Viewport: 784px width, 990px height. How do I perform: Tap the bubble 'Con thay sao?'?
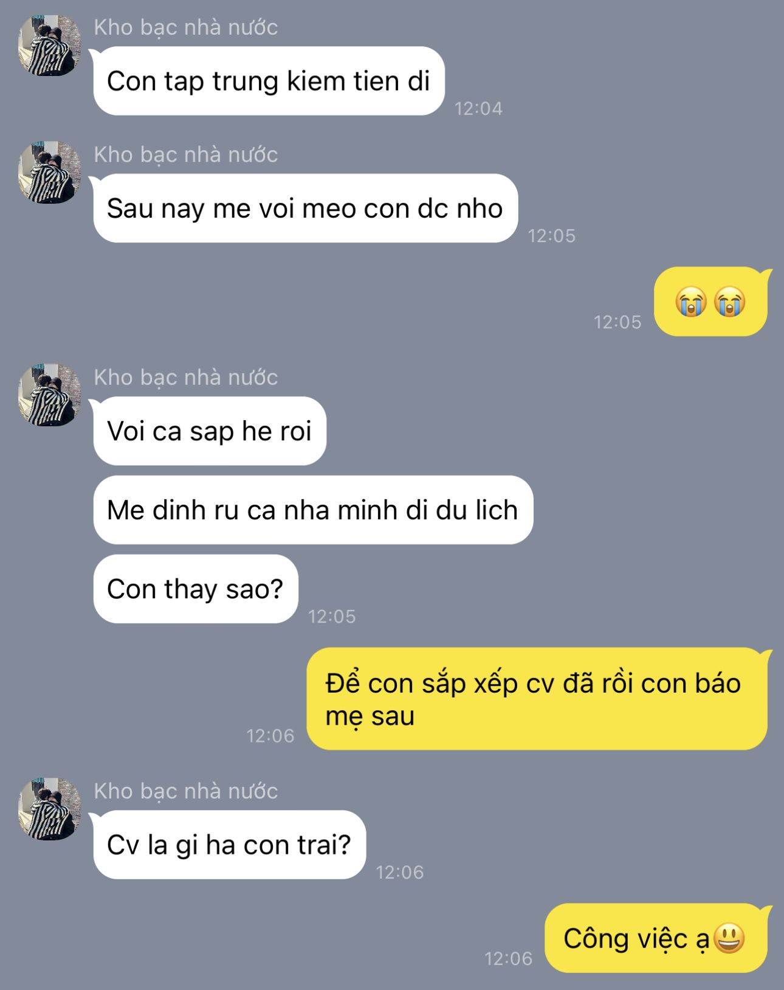coord(196,589)
